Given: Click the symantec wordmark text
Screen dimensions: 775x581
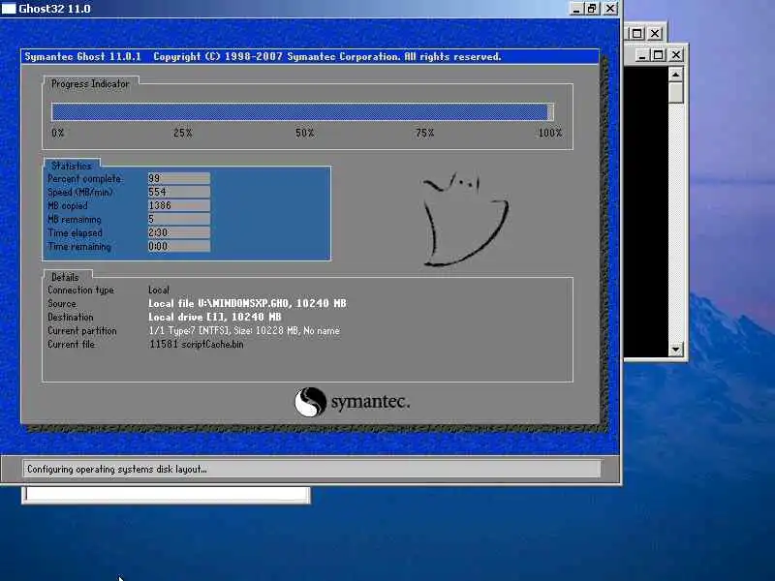Looking at the screenshot, I should click(x=370, y=402).
